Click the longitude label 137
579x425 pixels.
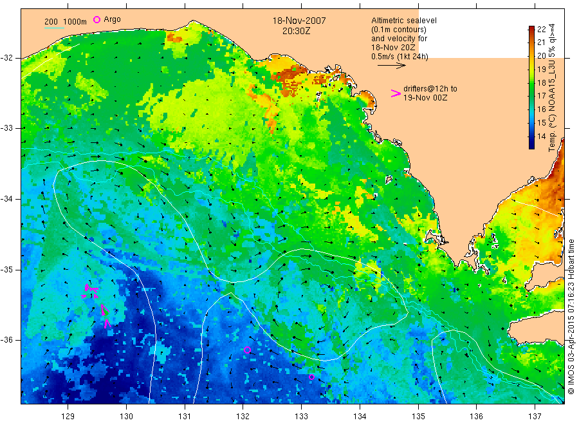535,417
